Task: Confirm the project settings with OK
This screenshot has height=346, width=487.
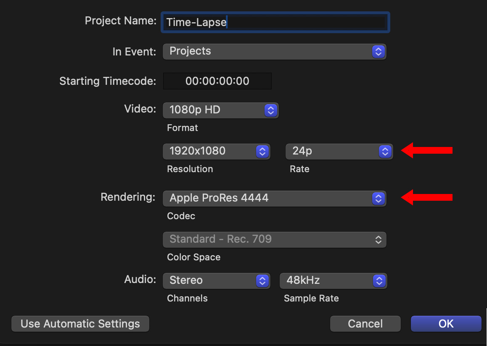Action: (x=446, y=324)
